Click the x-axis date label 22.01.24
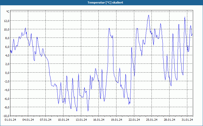Screen dimensions: 203x126 coord(134,120)
